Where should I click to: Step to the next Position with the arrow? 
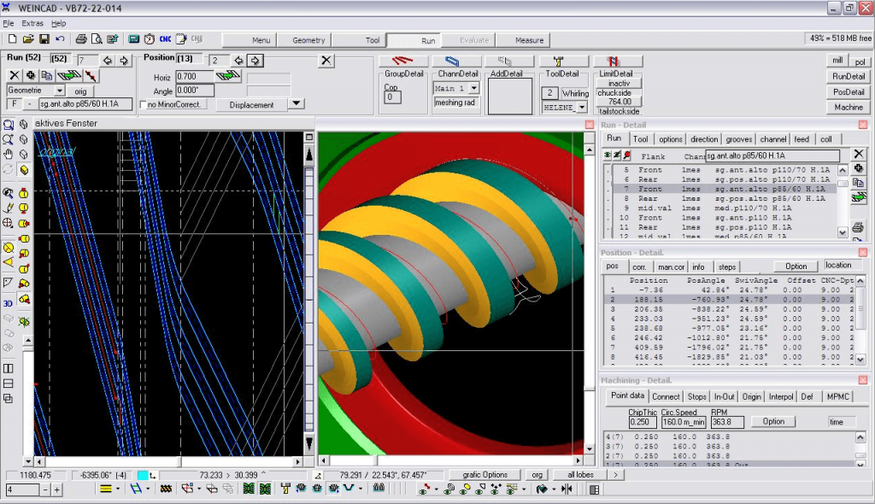click(x=255, y=61)
